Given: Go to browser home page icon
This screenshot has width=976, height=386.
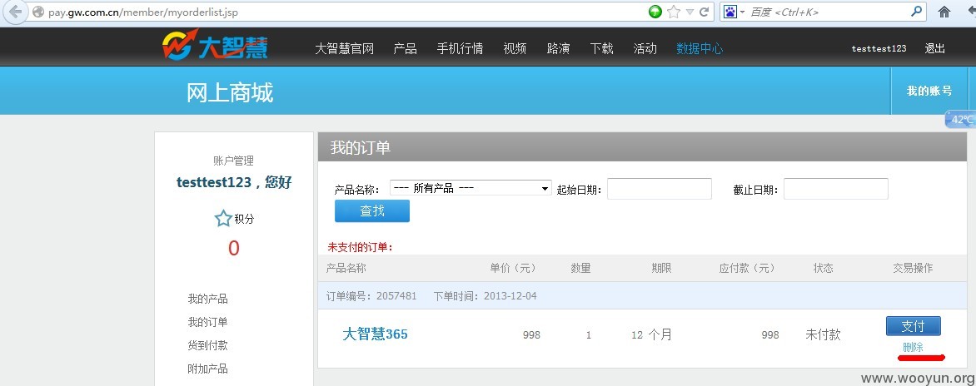Looking at the screenshot, I should (944, 12).
